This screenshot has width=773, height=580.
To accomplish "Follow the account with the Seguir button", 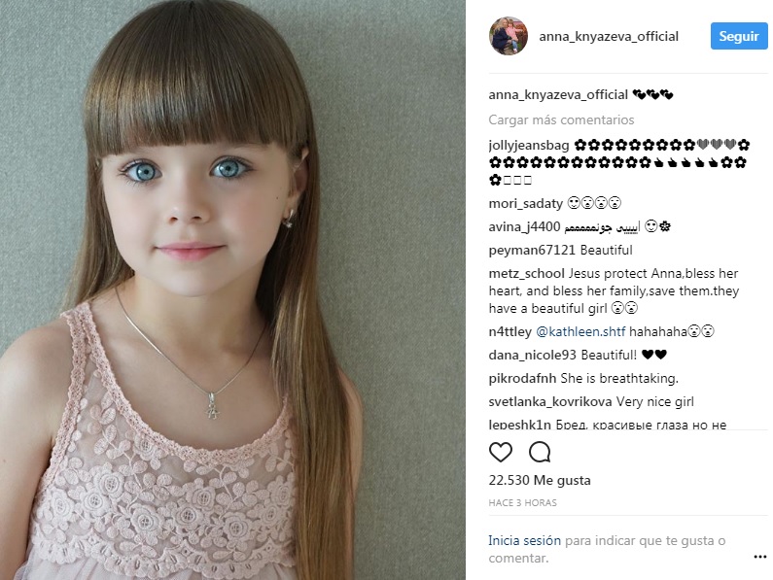I will tap(739, 36).
